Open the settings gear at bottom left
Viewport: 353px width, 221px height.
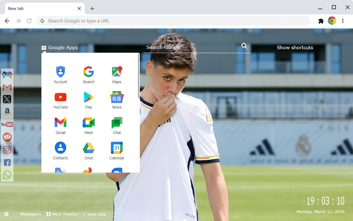[x=6, y=214]
